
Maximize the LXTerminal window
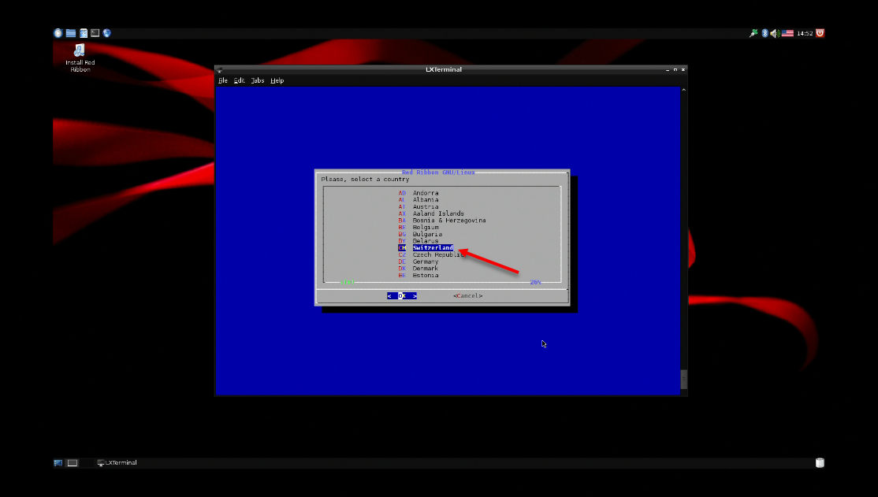pos(675,70)
